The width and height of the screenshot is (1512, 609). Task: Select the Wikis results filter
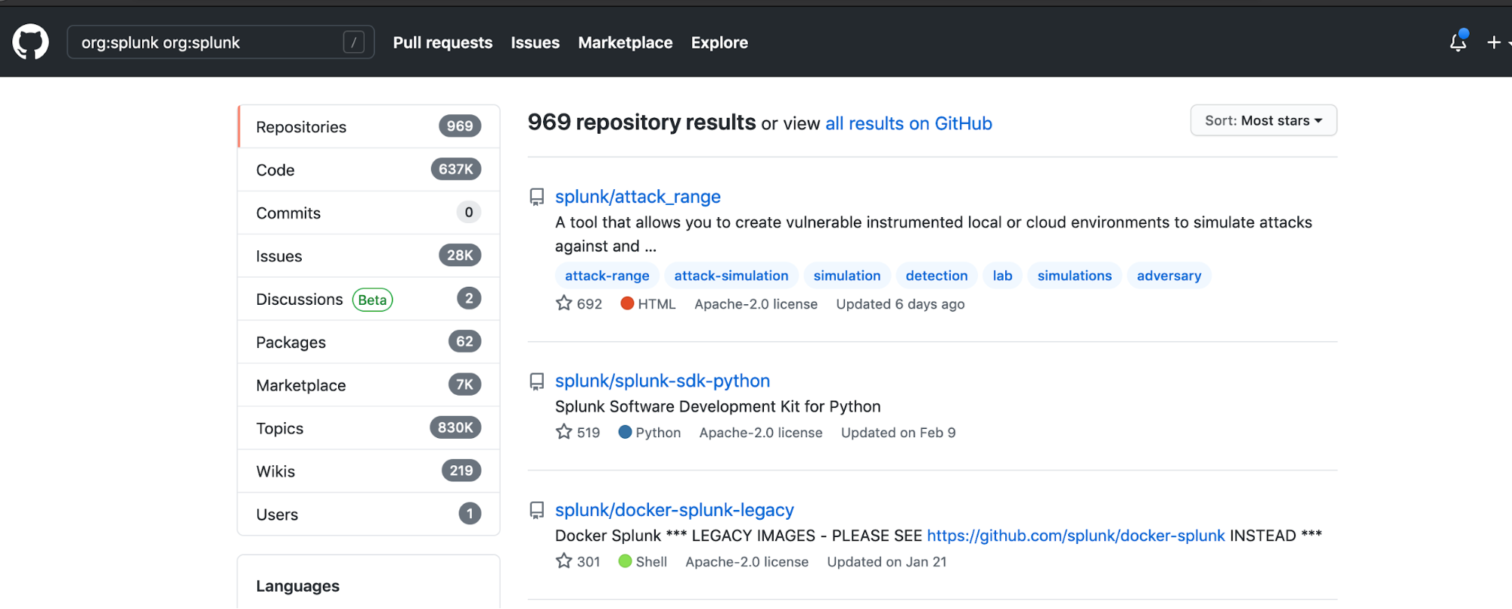click(x=368, y=471)
